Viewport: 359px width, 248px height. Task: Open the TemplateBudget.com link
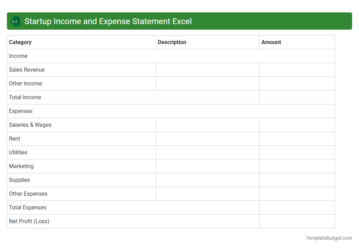[x=329, y=238]
